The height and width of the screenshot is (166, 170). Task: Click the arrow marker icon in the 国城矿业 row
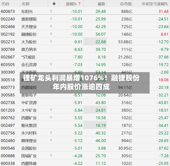coord(51,155)
